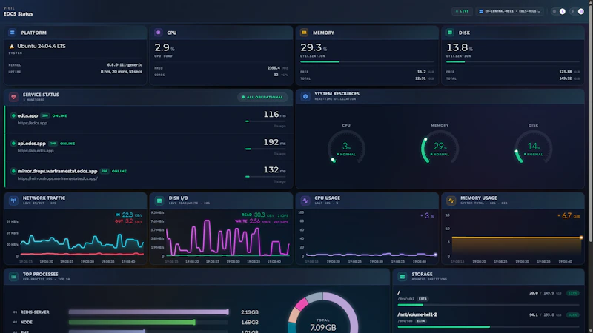593x333 pixels.
Task: Toggle the dark/light theme moon switch
Action: point(559,11)
